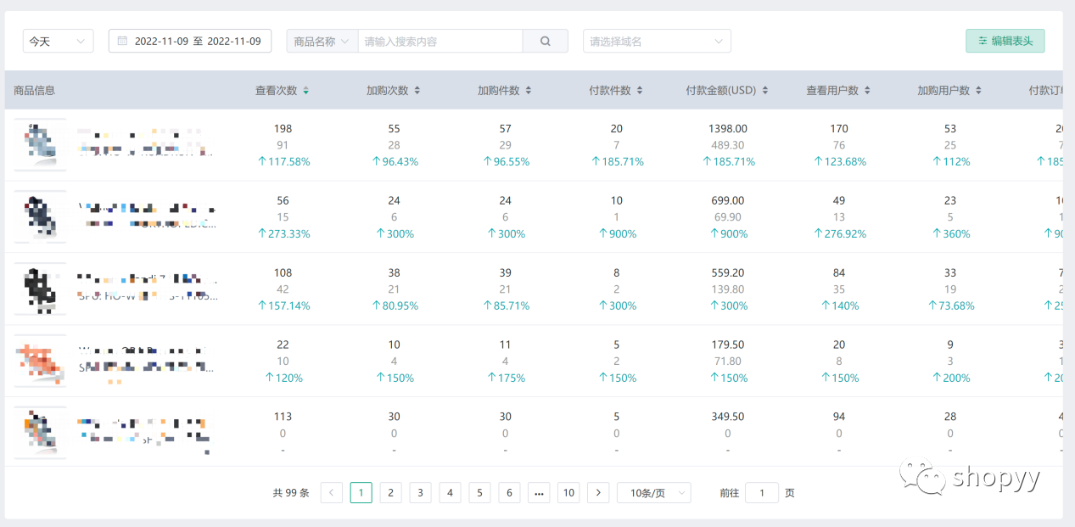Viewport: 1075px width, 527px height.
Task: Click the calendar icon in date range
Action: click(122, 41)
